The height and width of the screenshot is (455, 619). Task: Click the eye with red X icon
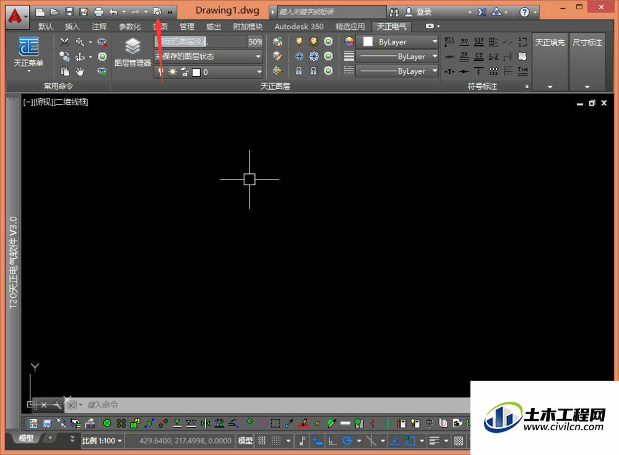(x=102, y=42)
